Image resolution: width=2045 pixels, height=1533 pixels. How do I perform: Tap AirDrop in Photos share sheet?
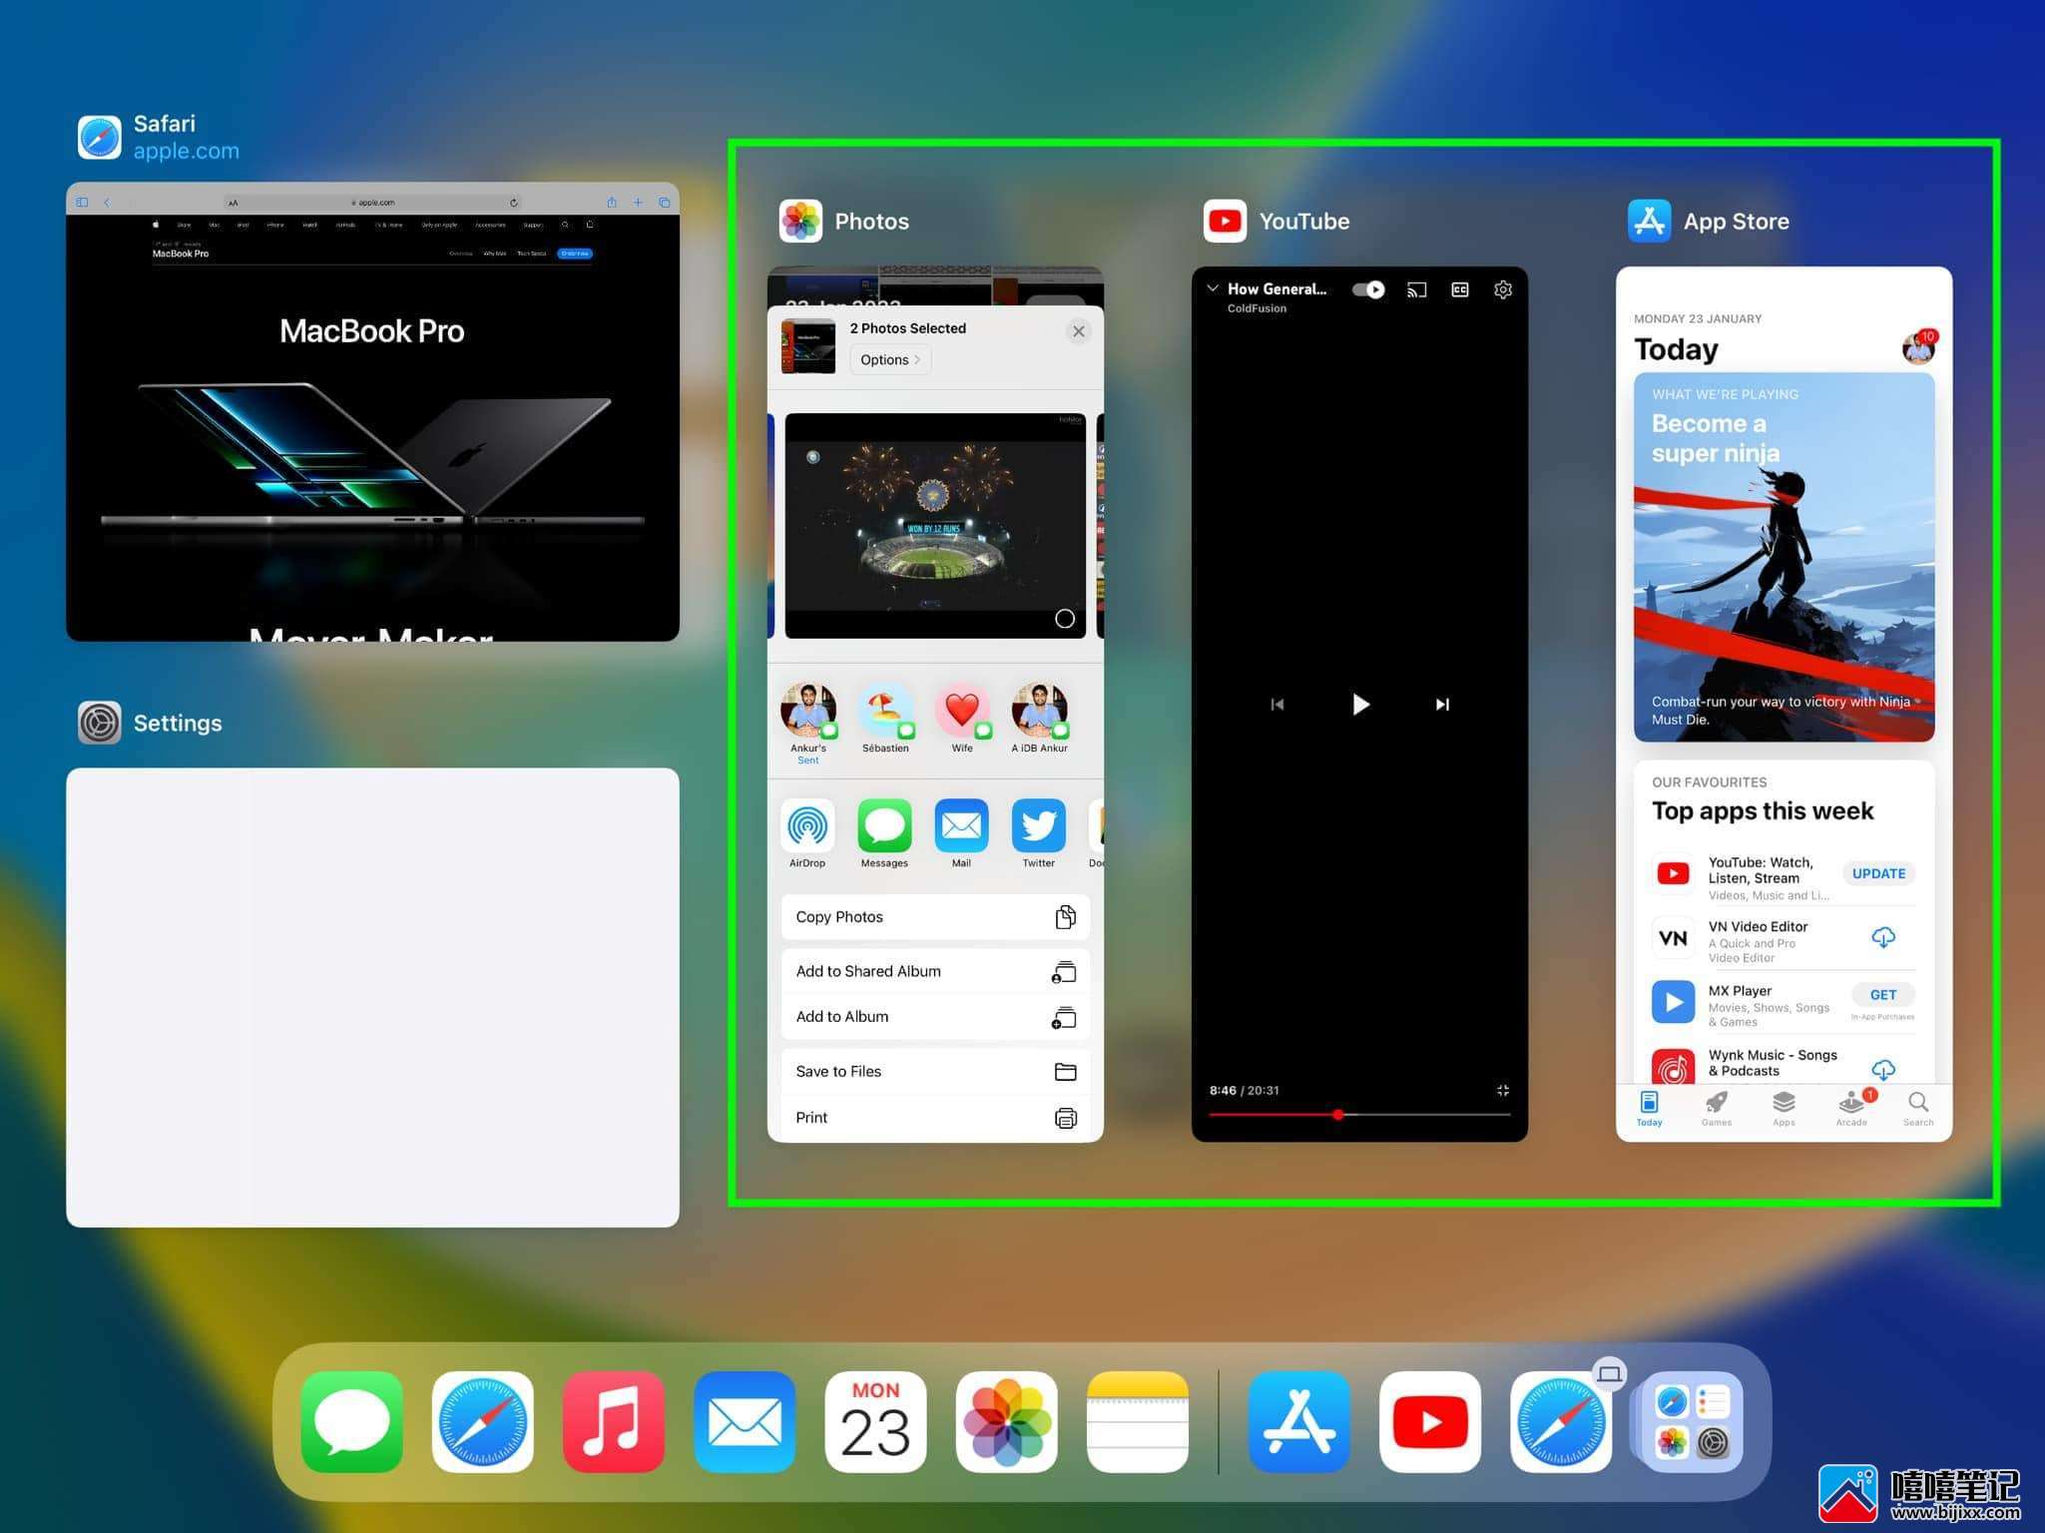807,833
